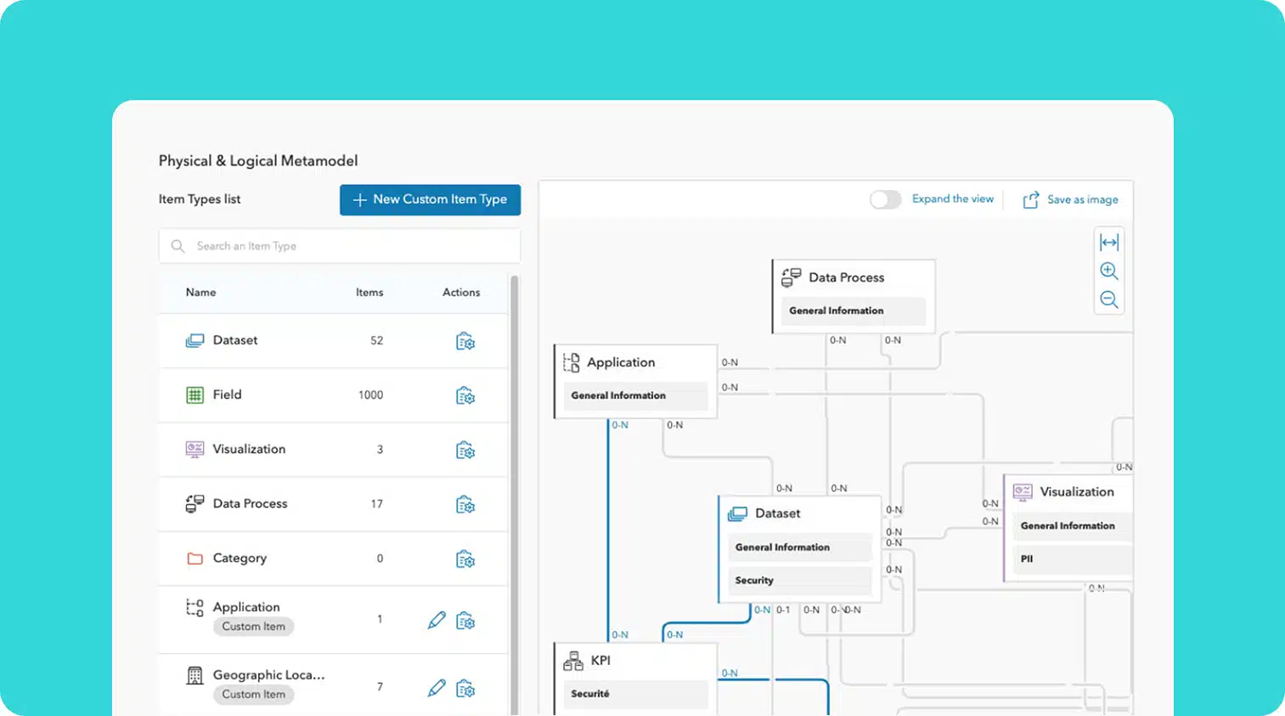1285x716 pixels.
Task: Click the KPI node icon in diagram
Action: click(x=573, y=661)
